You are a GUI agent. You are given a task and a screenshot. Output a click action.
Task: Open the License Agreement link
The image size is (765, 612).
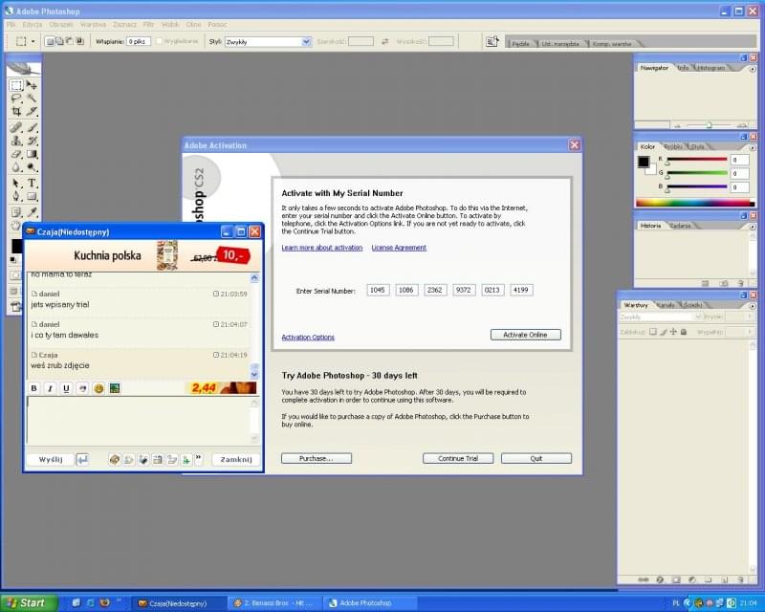point(399,248)
